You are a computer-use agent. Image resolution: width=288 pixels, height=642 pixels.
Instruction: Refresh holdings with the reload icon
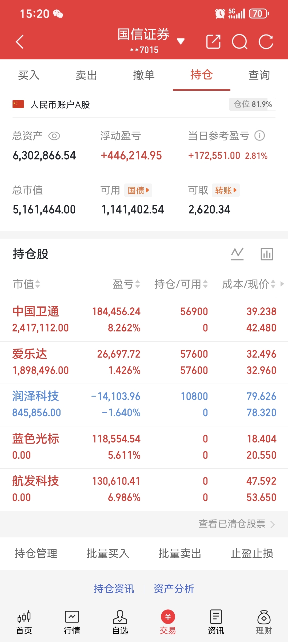pyautogui.click(x=266, y=42)
